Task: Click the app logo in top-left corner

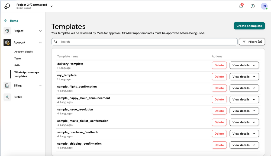Action: 7,6
